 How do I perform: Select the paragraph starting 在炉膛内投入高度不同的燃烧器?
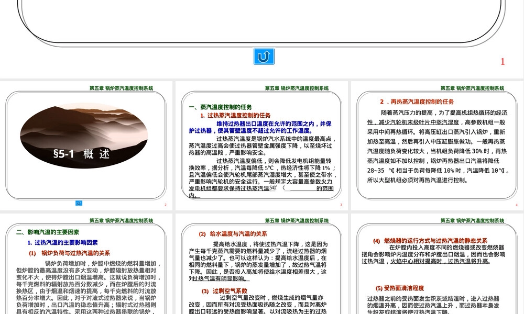pos(433,255)
